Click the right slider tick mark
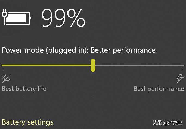This screenshot has height=129, width=186. point(182,69)
